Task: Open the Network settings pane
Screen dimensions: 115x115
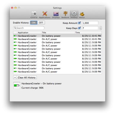Action: pos(65,15)
